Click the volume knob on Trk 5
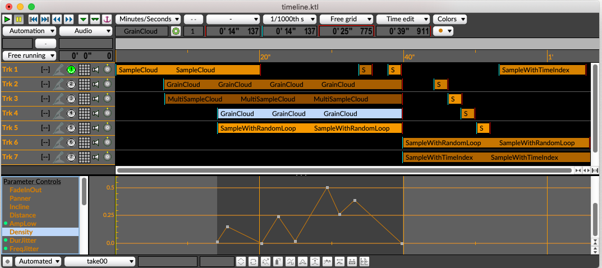Image resolution: width=602 pixels, height=268 pixels. [107, 128]
